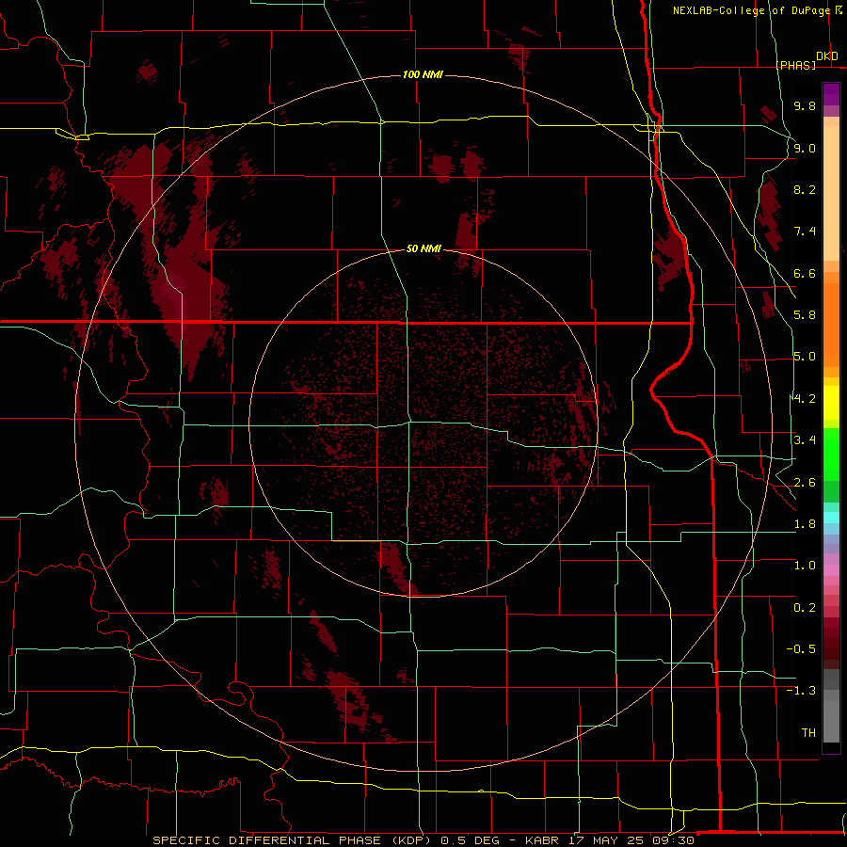Select the -1.3 legend value
Screen dimensions: 847x847
[801, 691]
